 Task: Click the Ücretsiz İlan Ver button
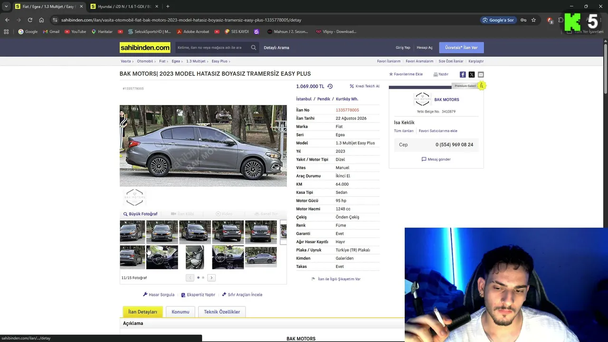(461, 47)
